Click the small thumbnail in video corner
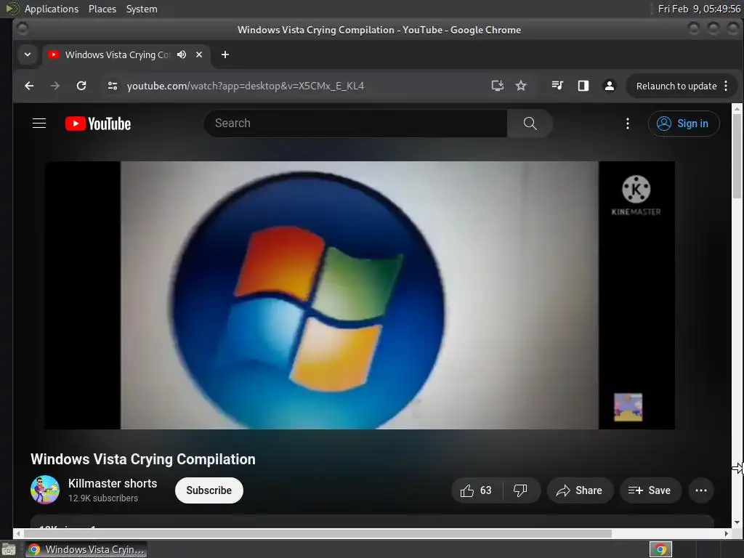 point(628,407)
